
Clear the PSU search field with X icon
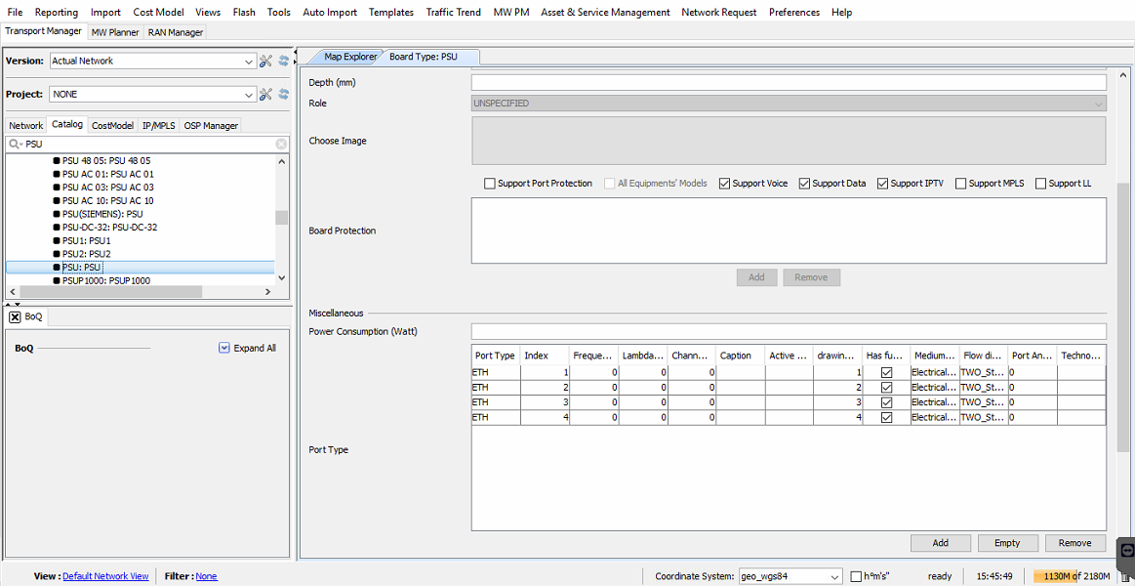point(281,144)
